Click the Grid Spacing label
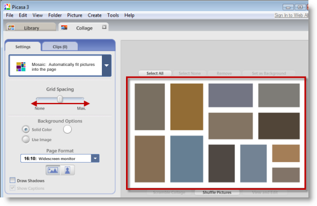 (60, 89)
